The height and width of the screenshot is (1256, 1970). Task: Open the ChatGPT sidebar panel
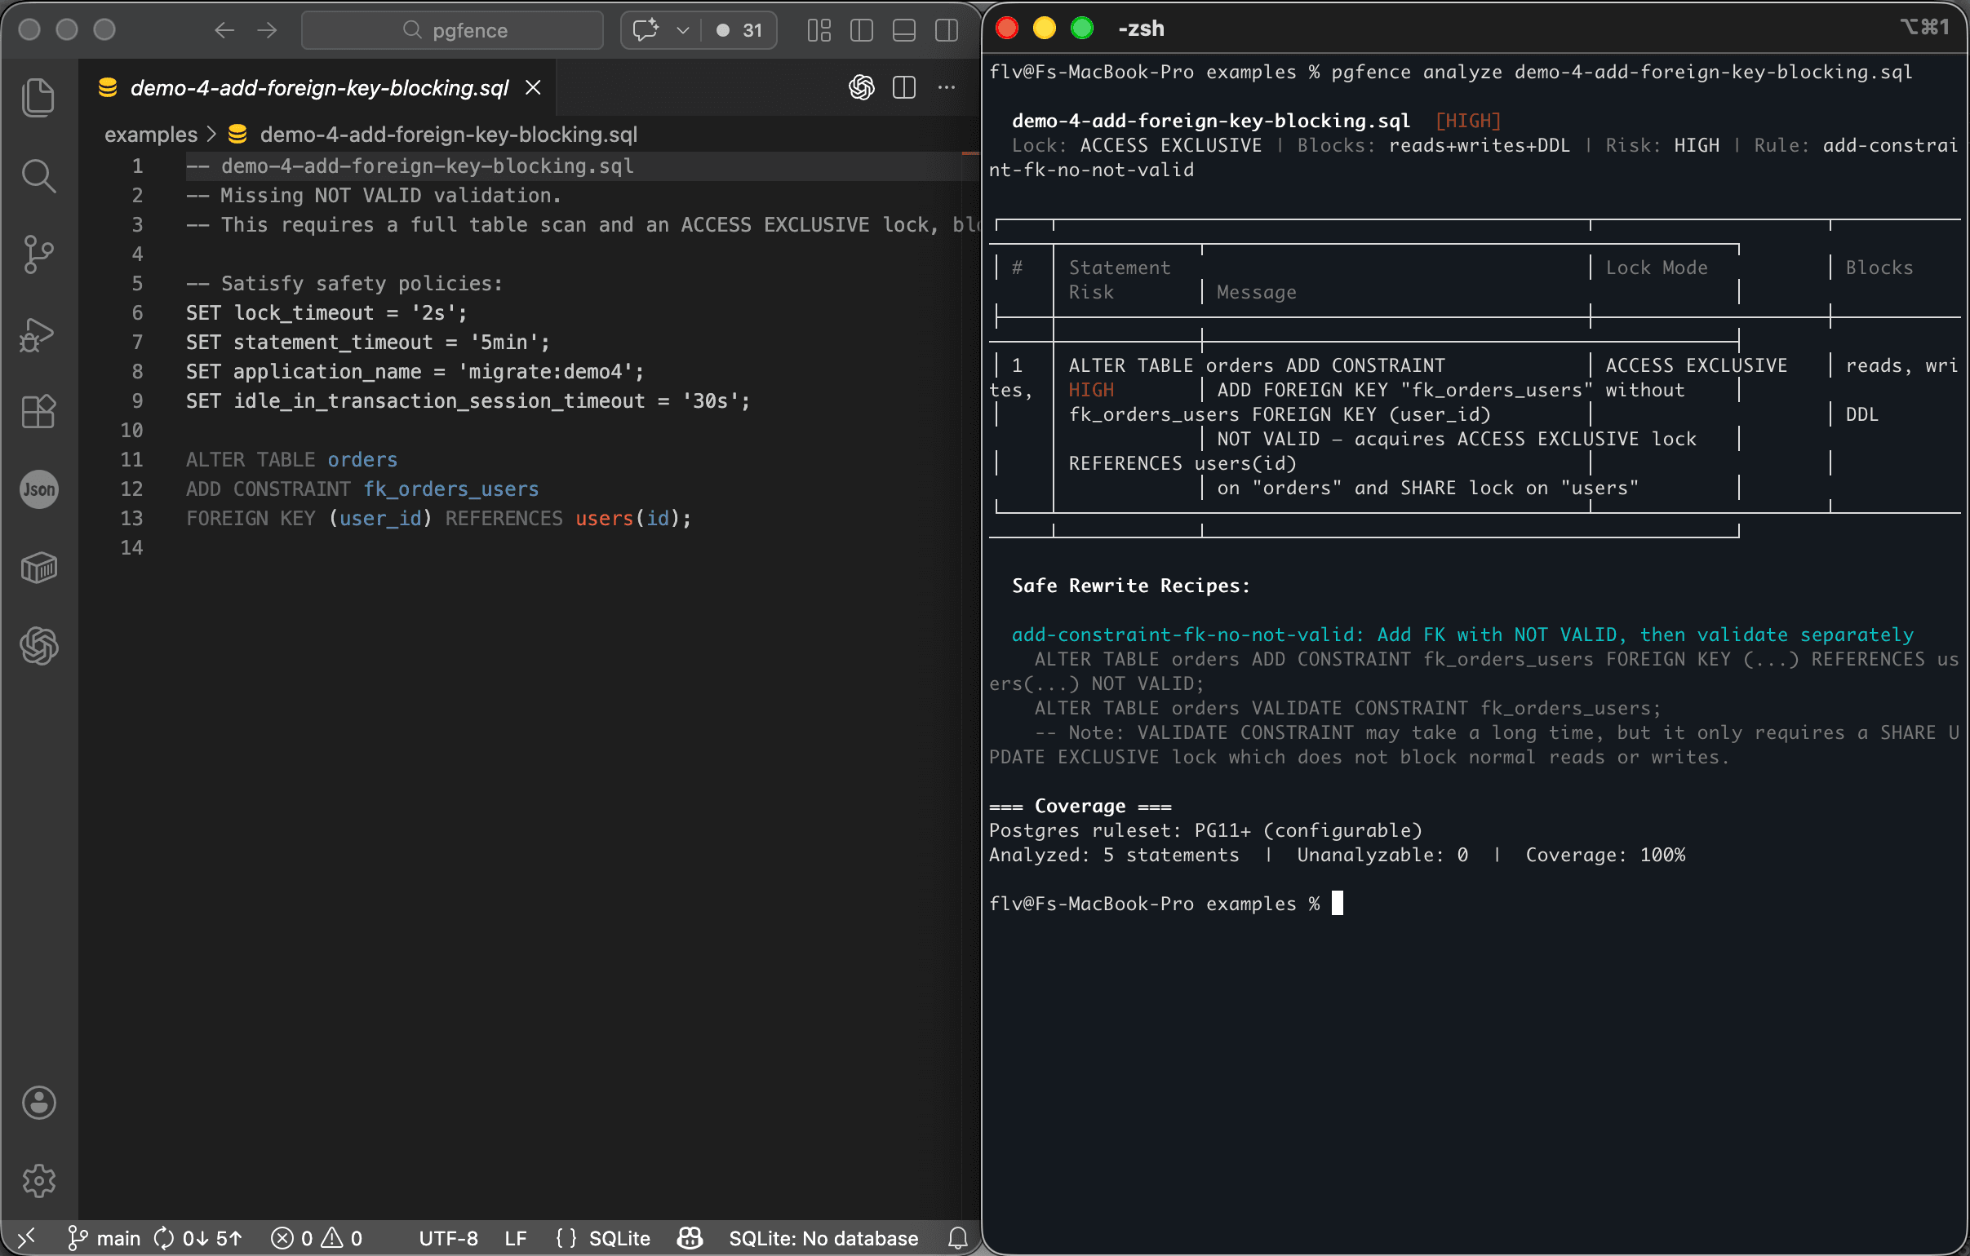(38, 647)
